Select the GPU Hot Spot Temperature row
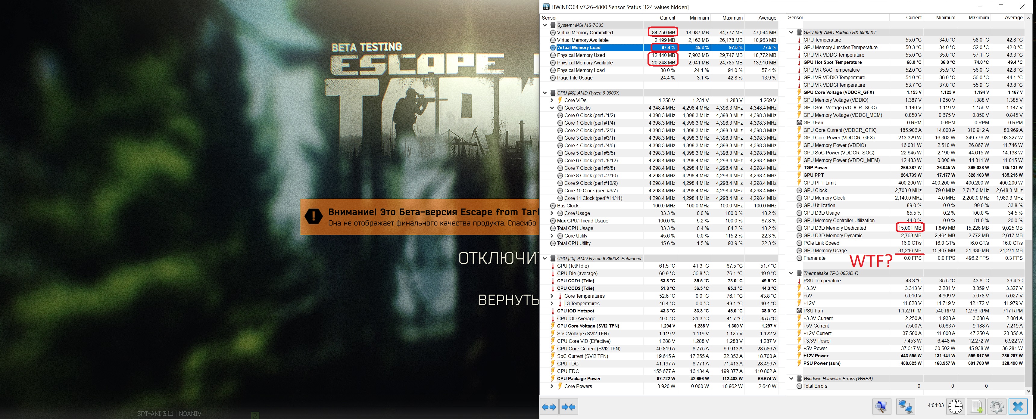1036x419 pixels. 832,62
